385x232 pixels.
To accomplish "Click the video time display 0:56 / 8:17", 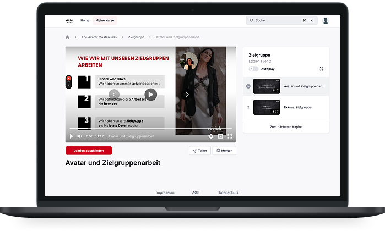I will (95, 136).
